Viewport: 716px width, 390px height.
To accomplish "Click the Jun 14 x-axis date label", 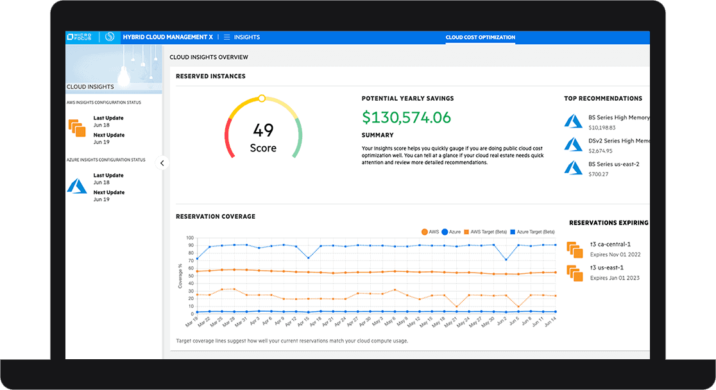I will (550, 322).
